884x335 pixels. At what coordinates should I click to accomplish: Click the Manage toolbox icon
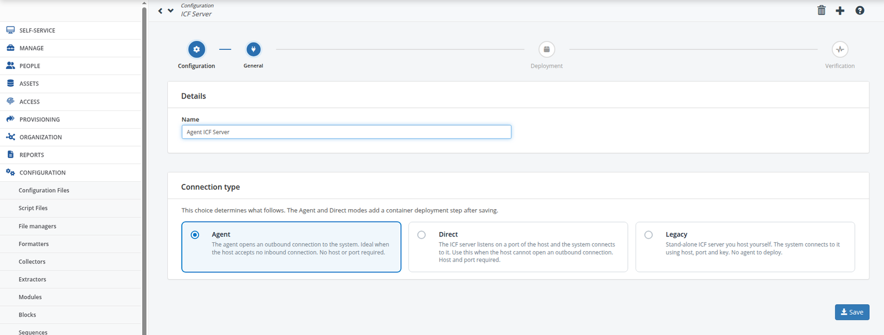[x=10, y=48]
